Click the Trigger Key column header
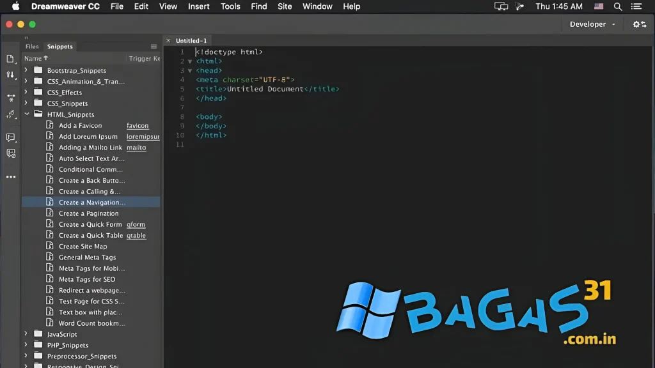The width and height of the screenshot is (655, 368). 145,58
